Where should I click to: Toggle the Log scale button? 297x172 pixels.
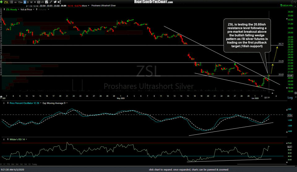pos(290,98)
